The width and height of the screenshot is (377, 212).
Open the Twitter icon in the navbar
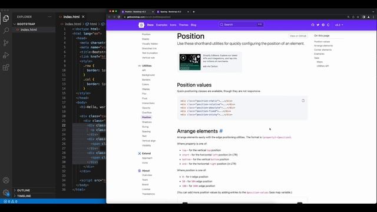point(318,25)
